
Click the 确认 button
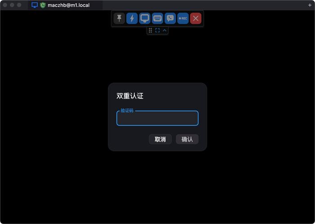[187, 139]
